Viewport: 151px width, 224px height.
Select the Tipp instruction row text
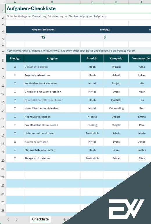coord(71,51)
